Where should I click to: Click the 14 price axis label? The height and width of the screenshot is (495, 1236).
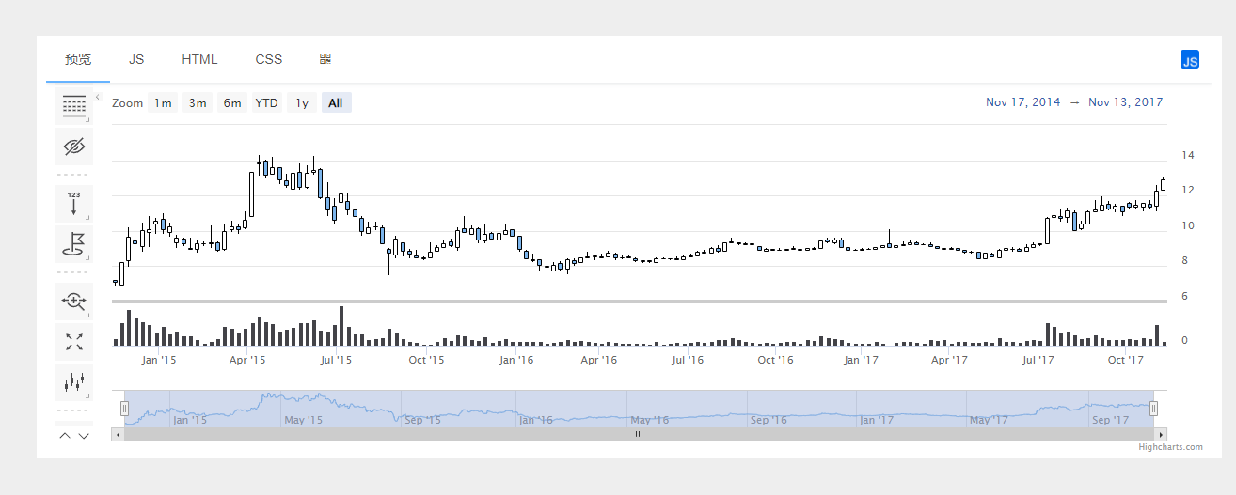[1188, 155]
